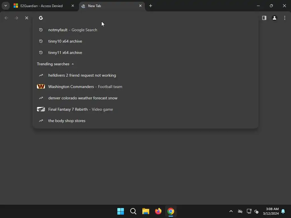Click history icon beside notmyfault
291x218 pixels.
click(41, 30)
